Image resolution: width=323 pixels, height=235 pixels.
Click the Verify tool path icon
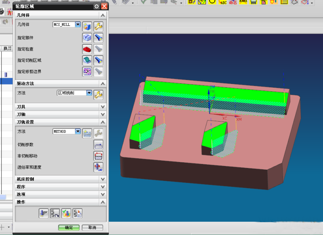tap(66, 213)
